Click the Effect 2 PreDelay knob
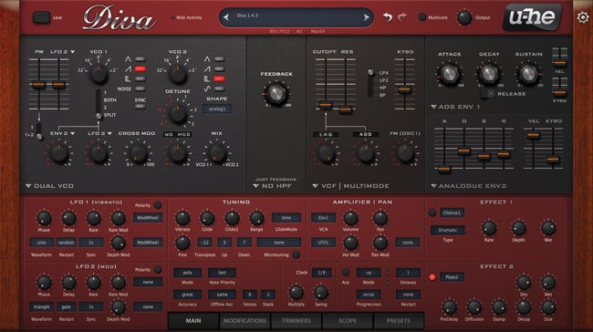The height and width of the screenshot is (332, 593). click(x=449, y=307)
